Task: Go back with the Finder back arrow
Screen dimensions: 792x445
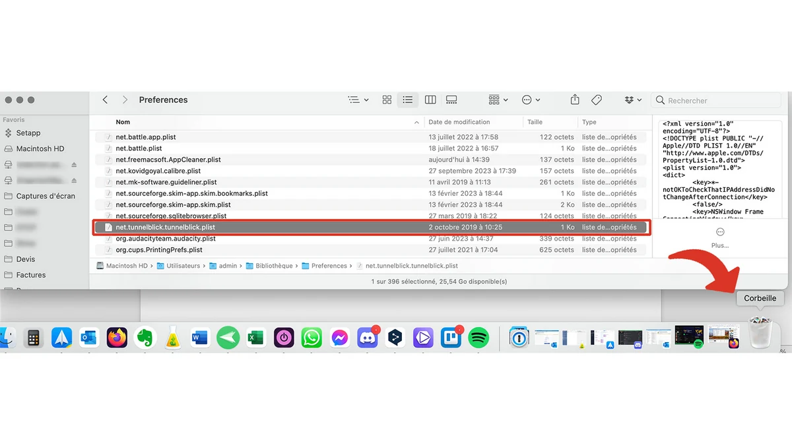Action: (x=105, y=100)
